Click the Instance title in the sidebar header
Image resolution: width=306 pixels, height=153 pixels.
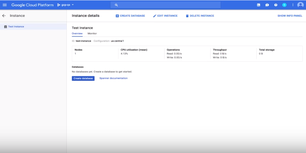(18, 16)
